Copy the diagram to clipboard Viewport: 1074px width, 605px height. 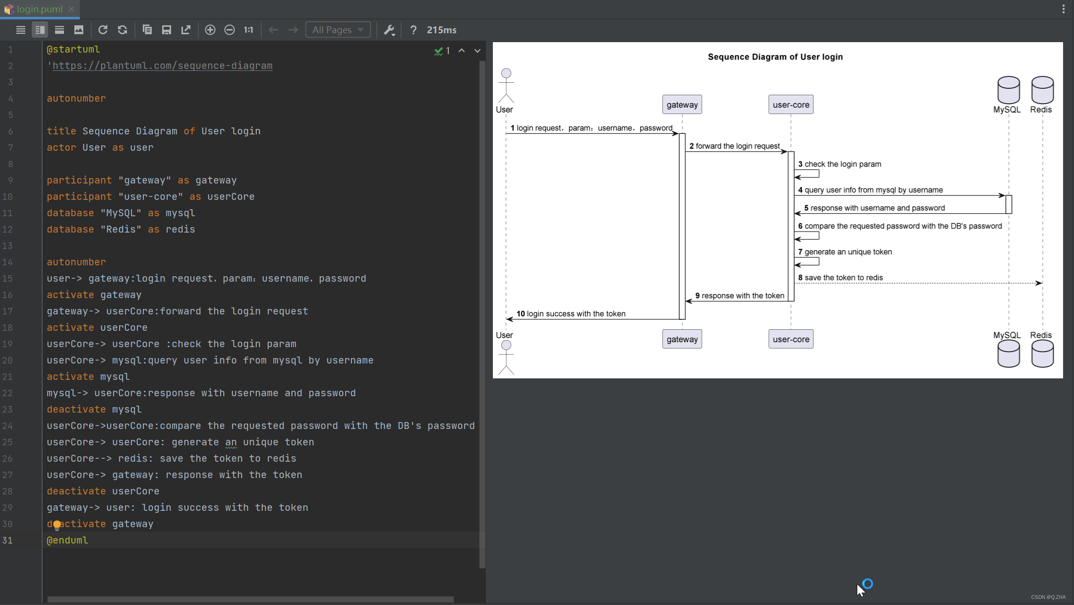[x=147, y=30]
